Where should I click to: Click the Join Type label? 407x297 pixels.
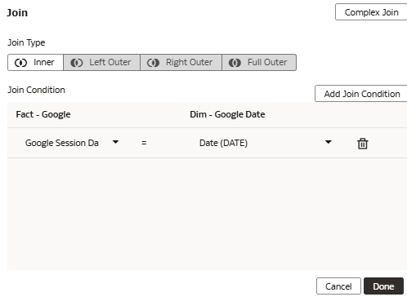click(x=26, y=42)
